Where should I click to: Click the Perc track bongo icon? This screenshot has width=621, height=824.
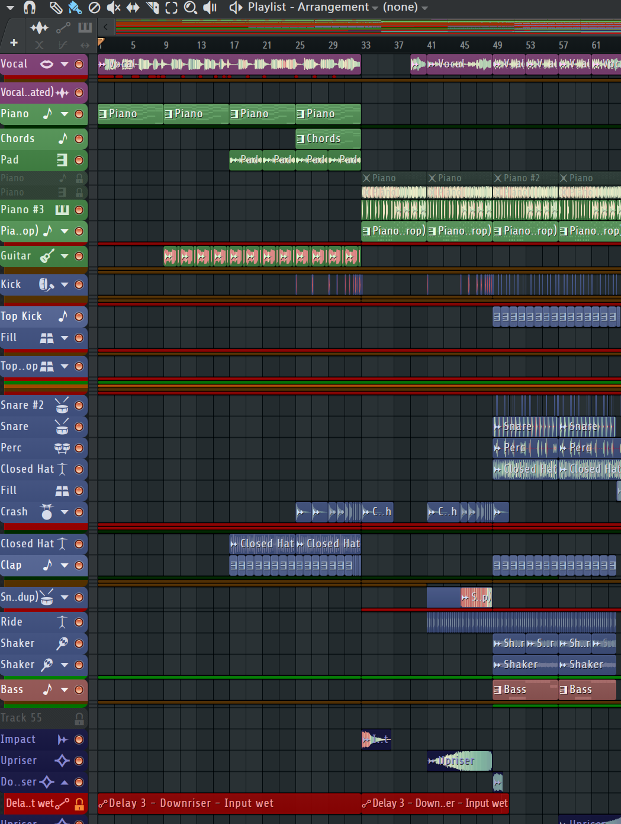coord(62,448)
